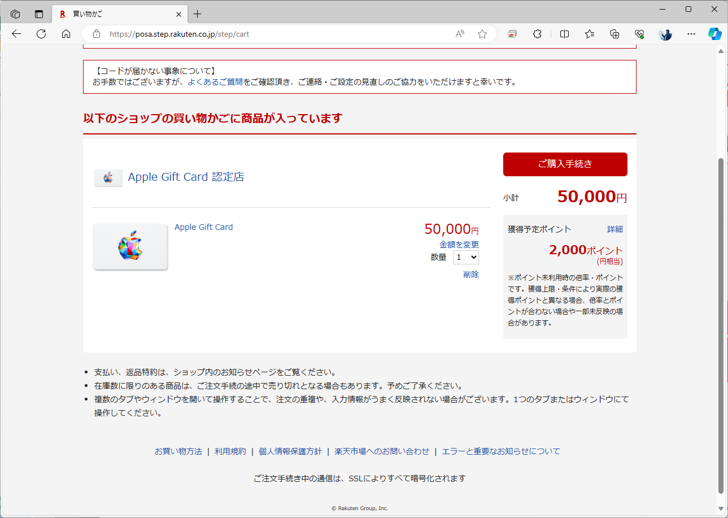The height and width of the screenshot is (518, 728).
Task: Go back to the previous page
Action: pyautogui.click(x=16, y=34)
